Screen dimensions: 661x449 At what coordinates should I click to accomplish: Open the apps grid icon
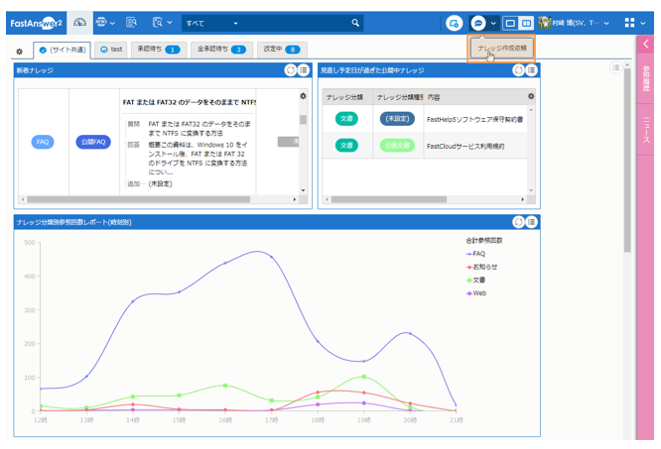631,22
